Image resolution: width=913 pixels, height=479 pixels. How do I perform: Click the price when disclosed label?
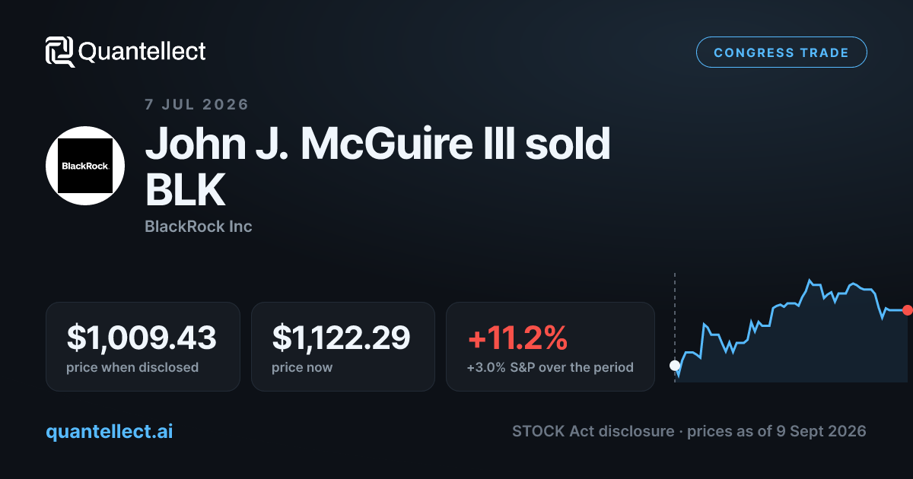[x=132, y=367]
